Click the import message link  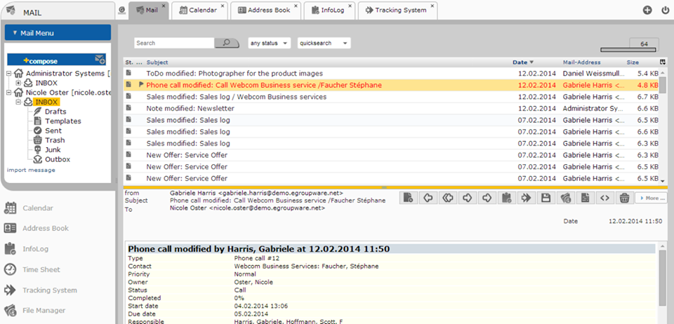click(x=31, y=170)
